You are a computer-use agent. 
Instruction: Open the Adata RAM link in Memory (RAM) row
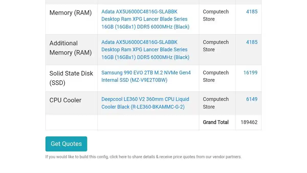pos(145,19)
